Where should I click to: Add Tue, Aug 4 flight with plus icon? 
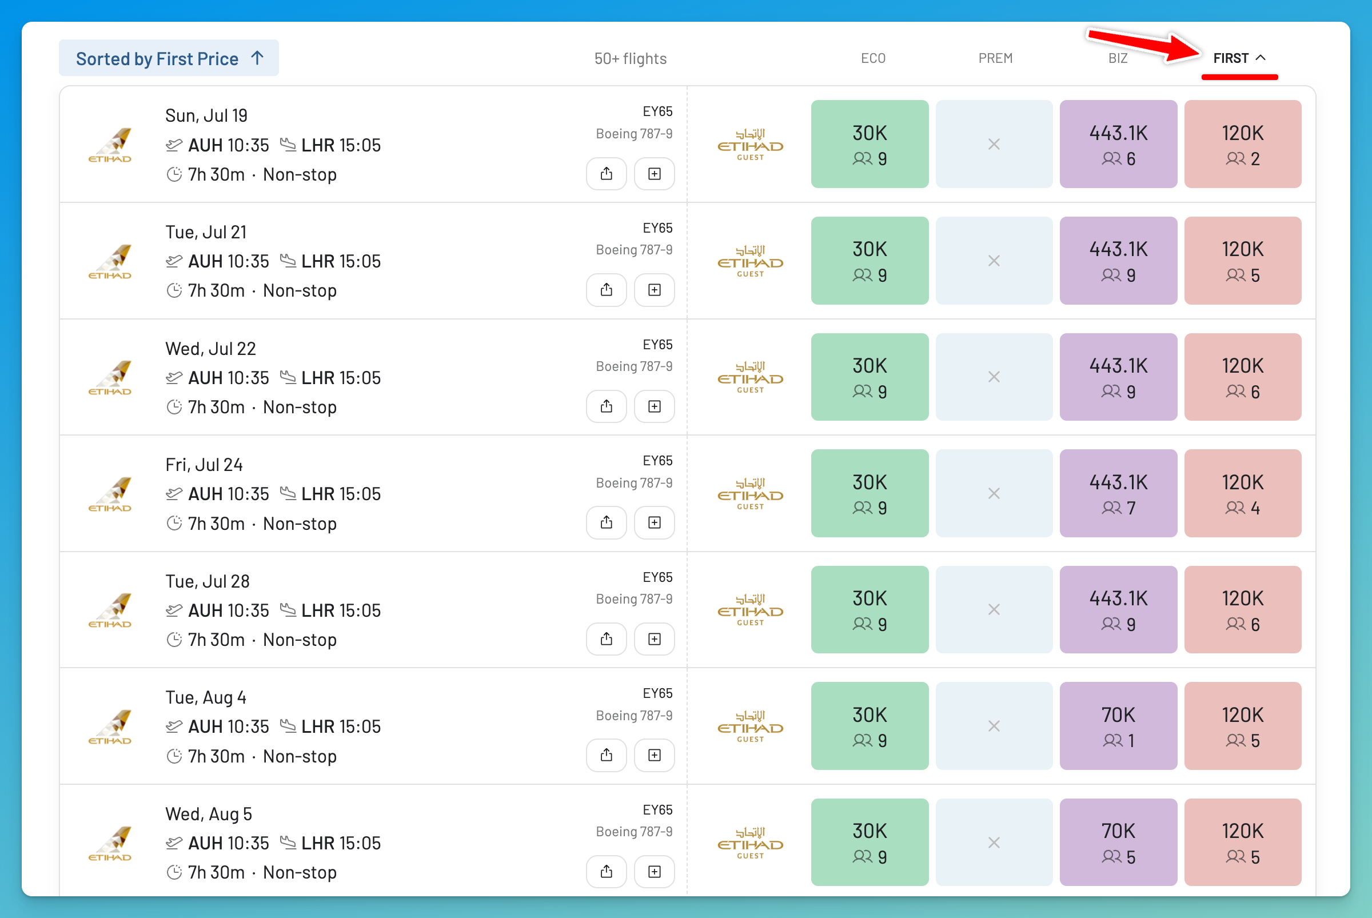pyautogui.click(x=654, y=755)
